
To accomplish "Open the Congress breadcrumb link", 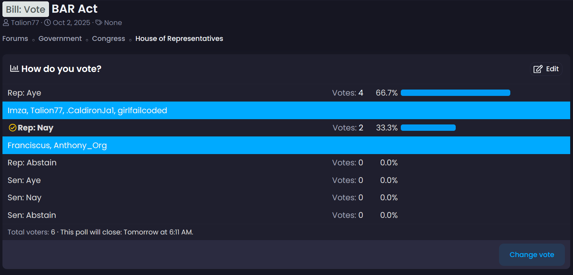I will coord(108,38).
